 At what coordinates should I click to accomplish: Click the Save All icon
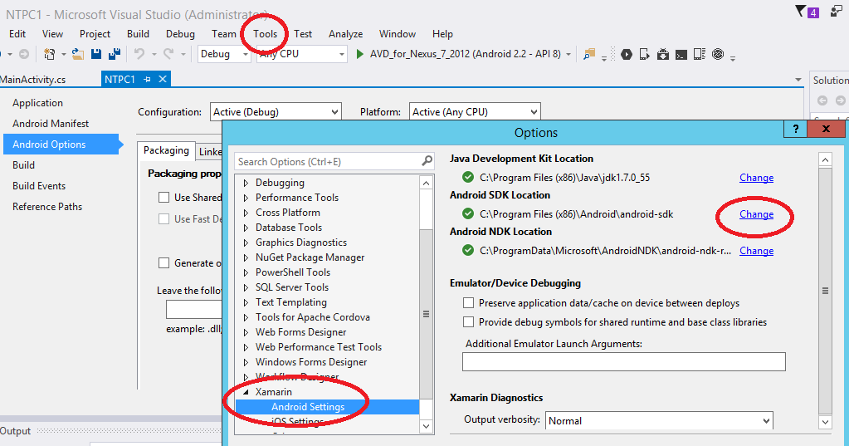(115, 54)
